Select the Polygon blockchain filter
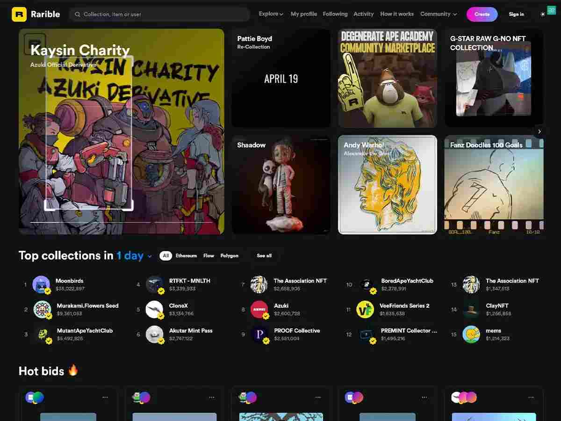 point(230,256)
